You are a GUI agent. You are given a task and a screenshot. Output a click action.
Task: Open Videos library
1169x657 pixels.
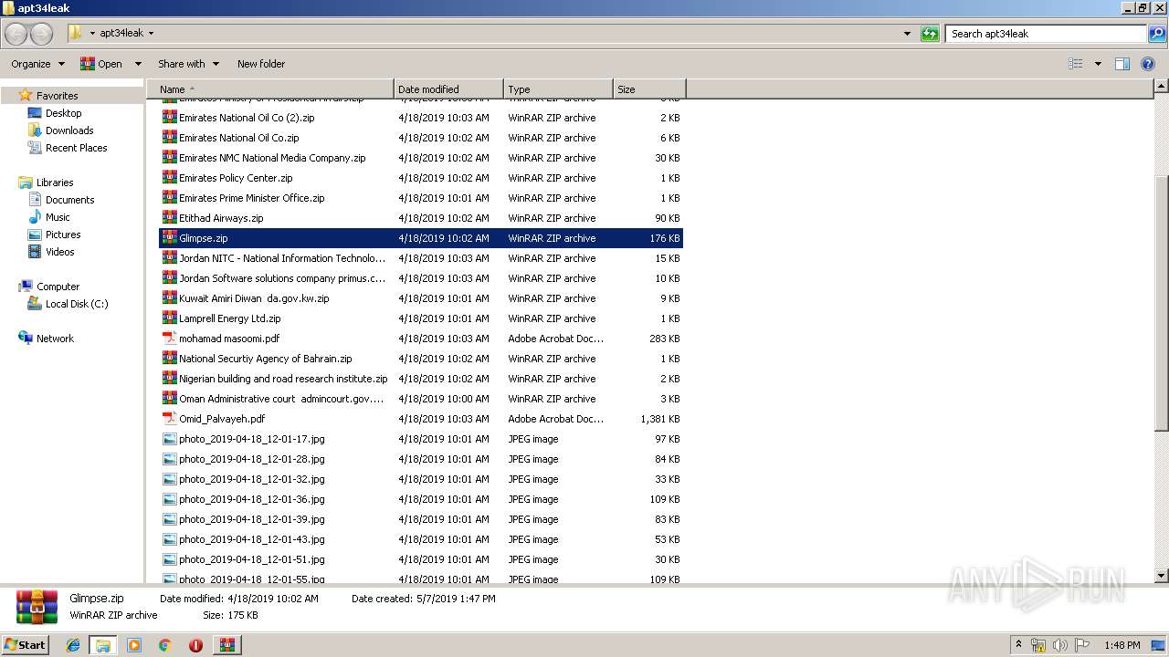click(x=59, y=252)
